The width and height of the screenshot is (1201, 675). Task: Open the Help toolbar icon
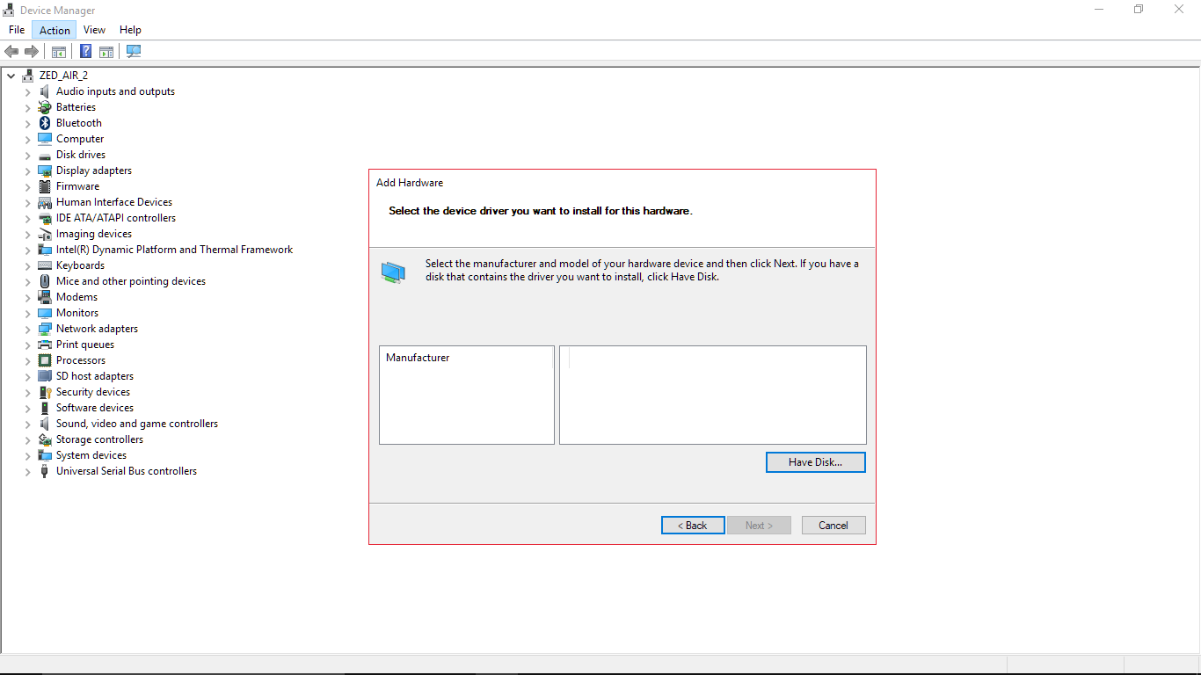85,52
